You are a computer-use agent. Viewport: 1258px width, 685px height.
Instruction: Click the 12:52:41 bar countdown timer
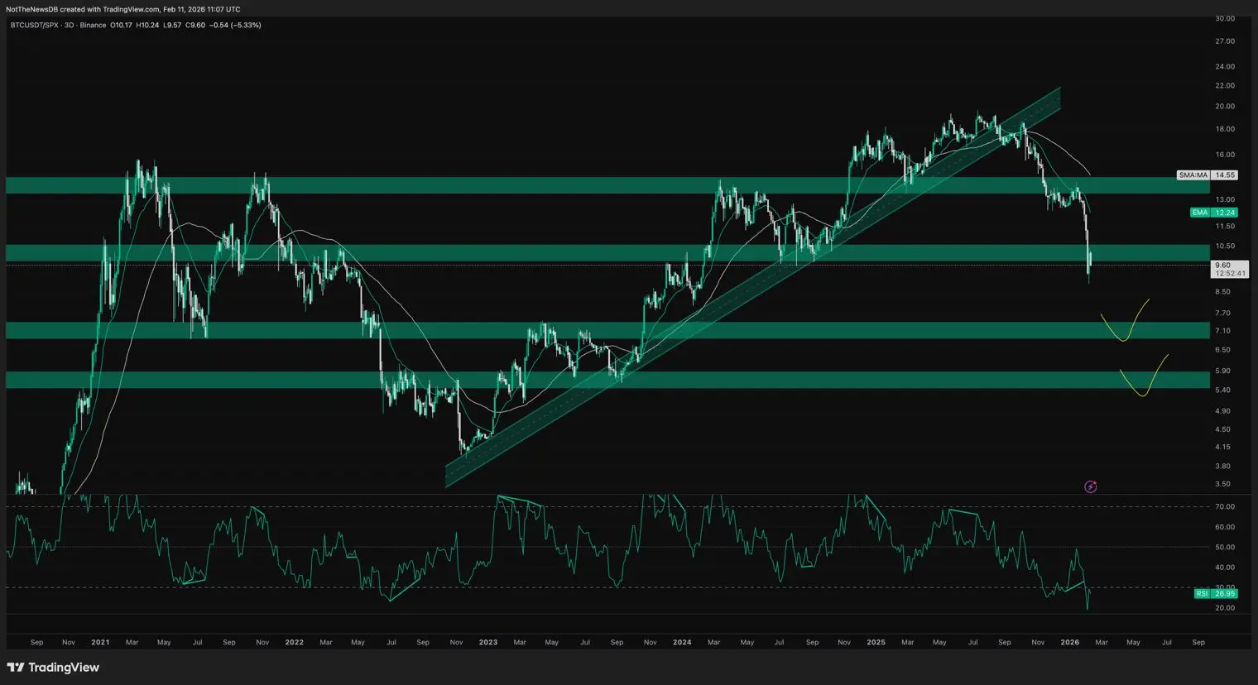(x=1230, y=273)
